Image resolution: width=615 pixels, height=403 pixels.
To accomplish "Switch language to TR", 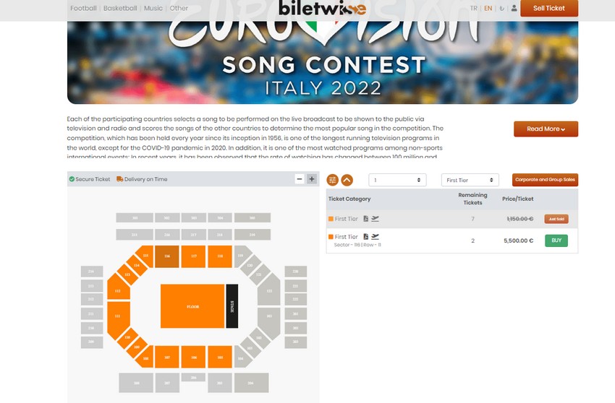I will [474, 9].
